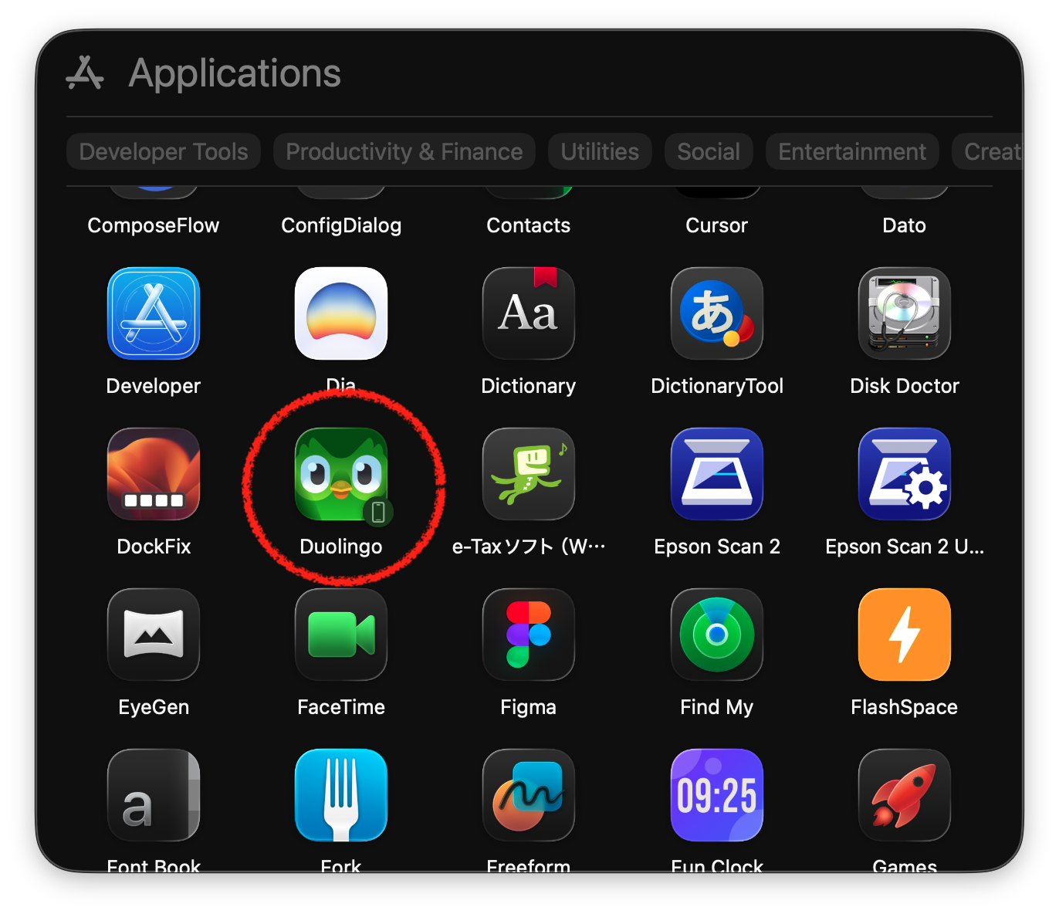Launch the Disk Doctor icon
This screenshot has height=914, width=1059.
(x=905, y=313)
